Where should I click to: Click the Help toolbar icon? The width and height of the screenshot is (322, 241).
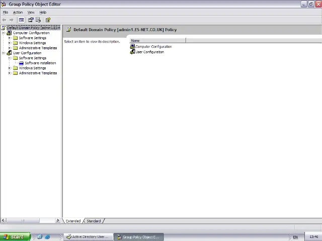click(48, 20)
